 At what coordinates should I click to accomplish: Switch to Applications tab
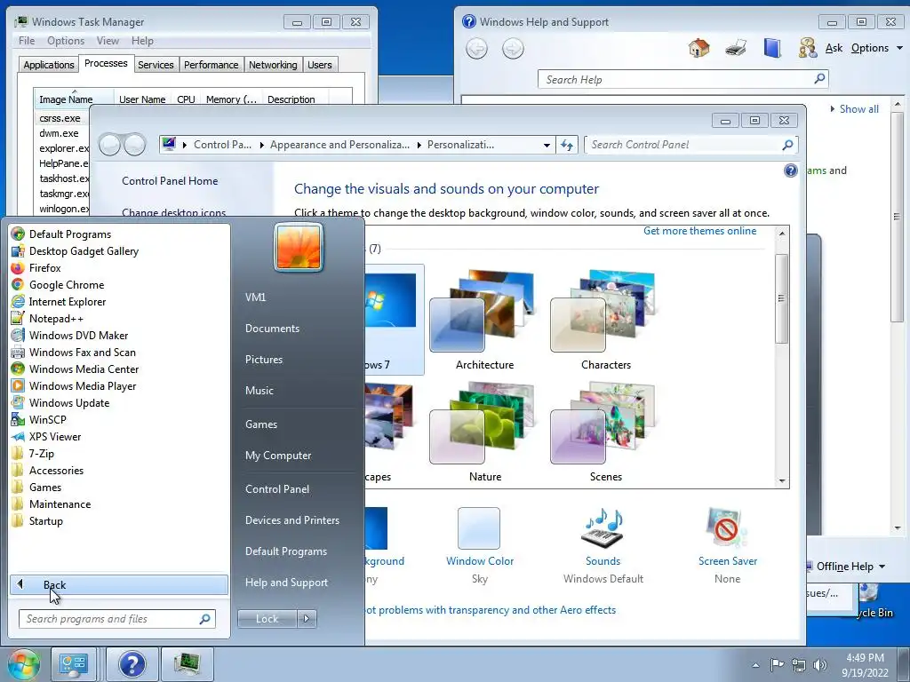[49, 64]
